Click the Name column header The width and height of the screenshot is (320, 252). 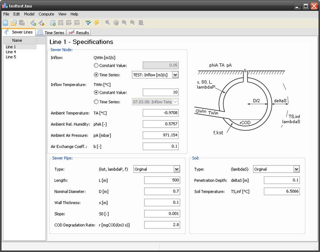coord(17,41)
